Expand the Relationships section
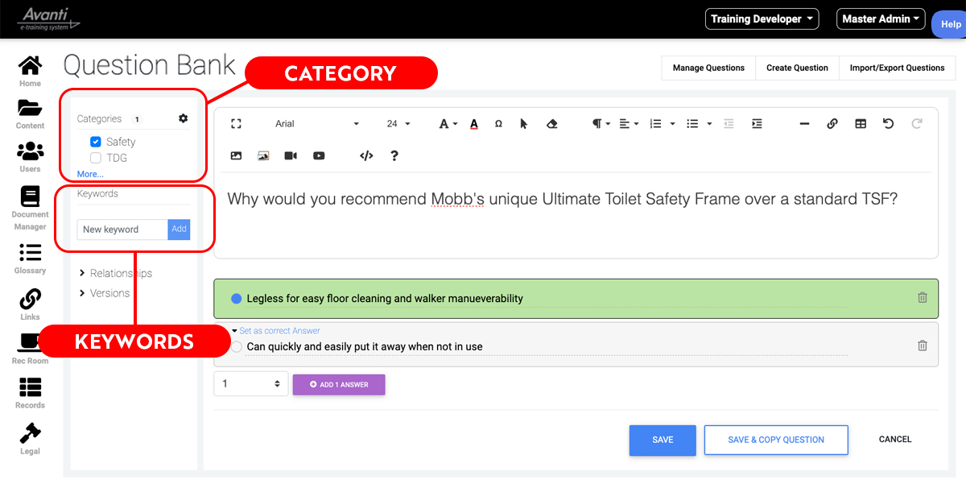Image resolution: width=966 pixels, height=480 pixels. pos(116,273)
